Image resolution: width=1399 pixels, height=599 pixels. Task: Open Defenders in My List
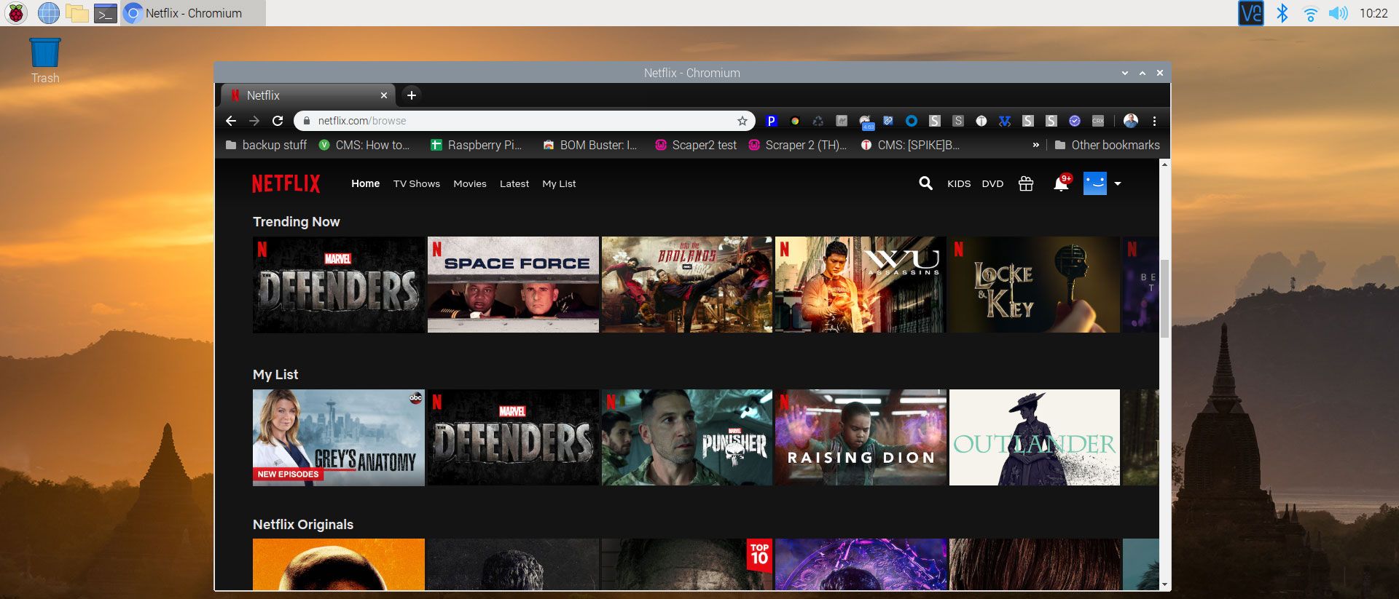pyautogui.click(x=513, y=437)
